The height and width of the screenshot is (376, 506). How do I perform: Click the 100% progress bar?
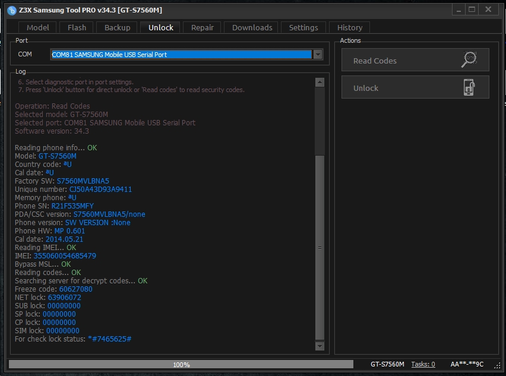click(x=181, y=364)
